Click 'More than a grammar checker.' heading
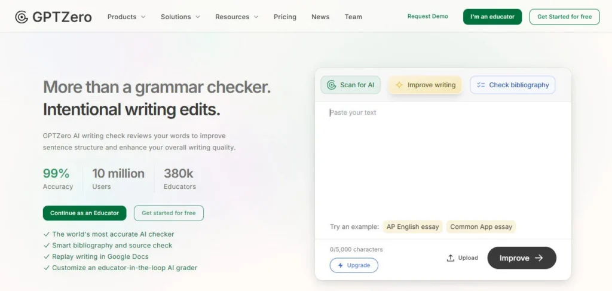Screen dimensions: 612x291 tap(157, 87)
